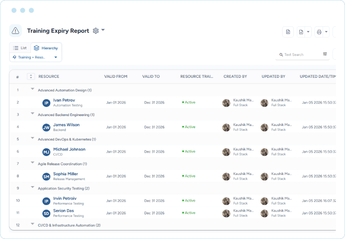Click Active status in Ivan Petrov row
The width and height of the screenshot is (345, 239).
[189, 102]
